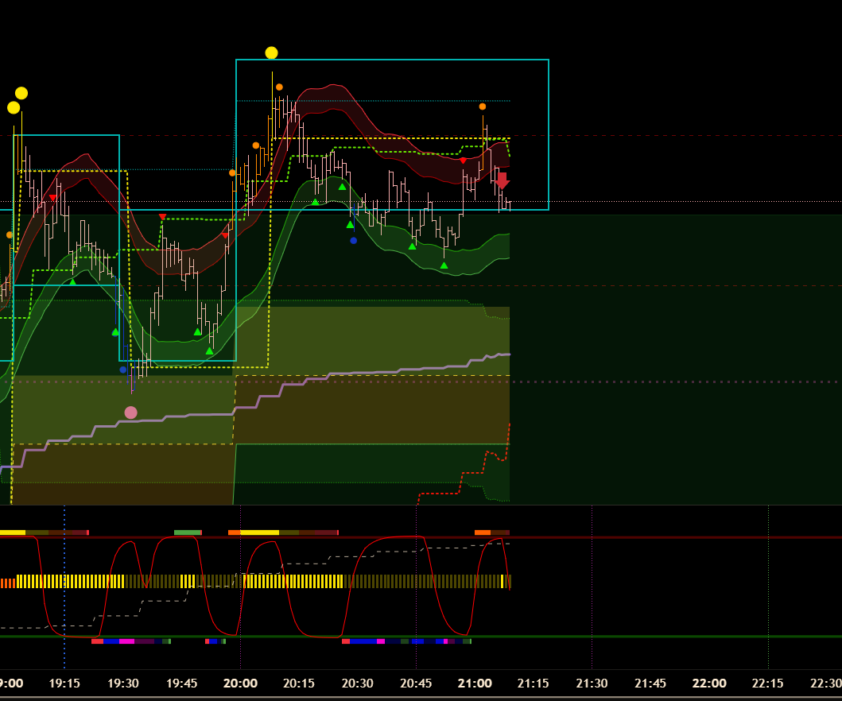Click the green bar segment above oscillator near 19:45
Image resolution: width=842 pixels, height=701 pixels.
(188, 533)
